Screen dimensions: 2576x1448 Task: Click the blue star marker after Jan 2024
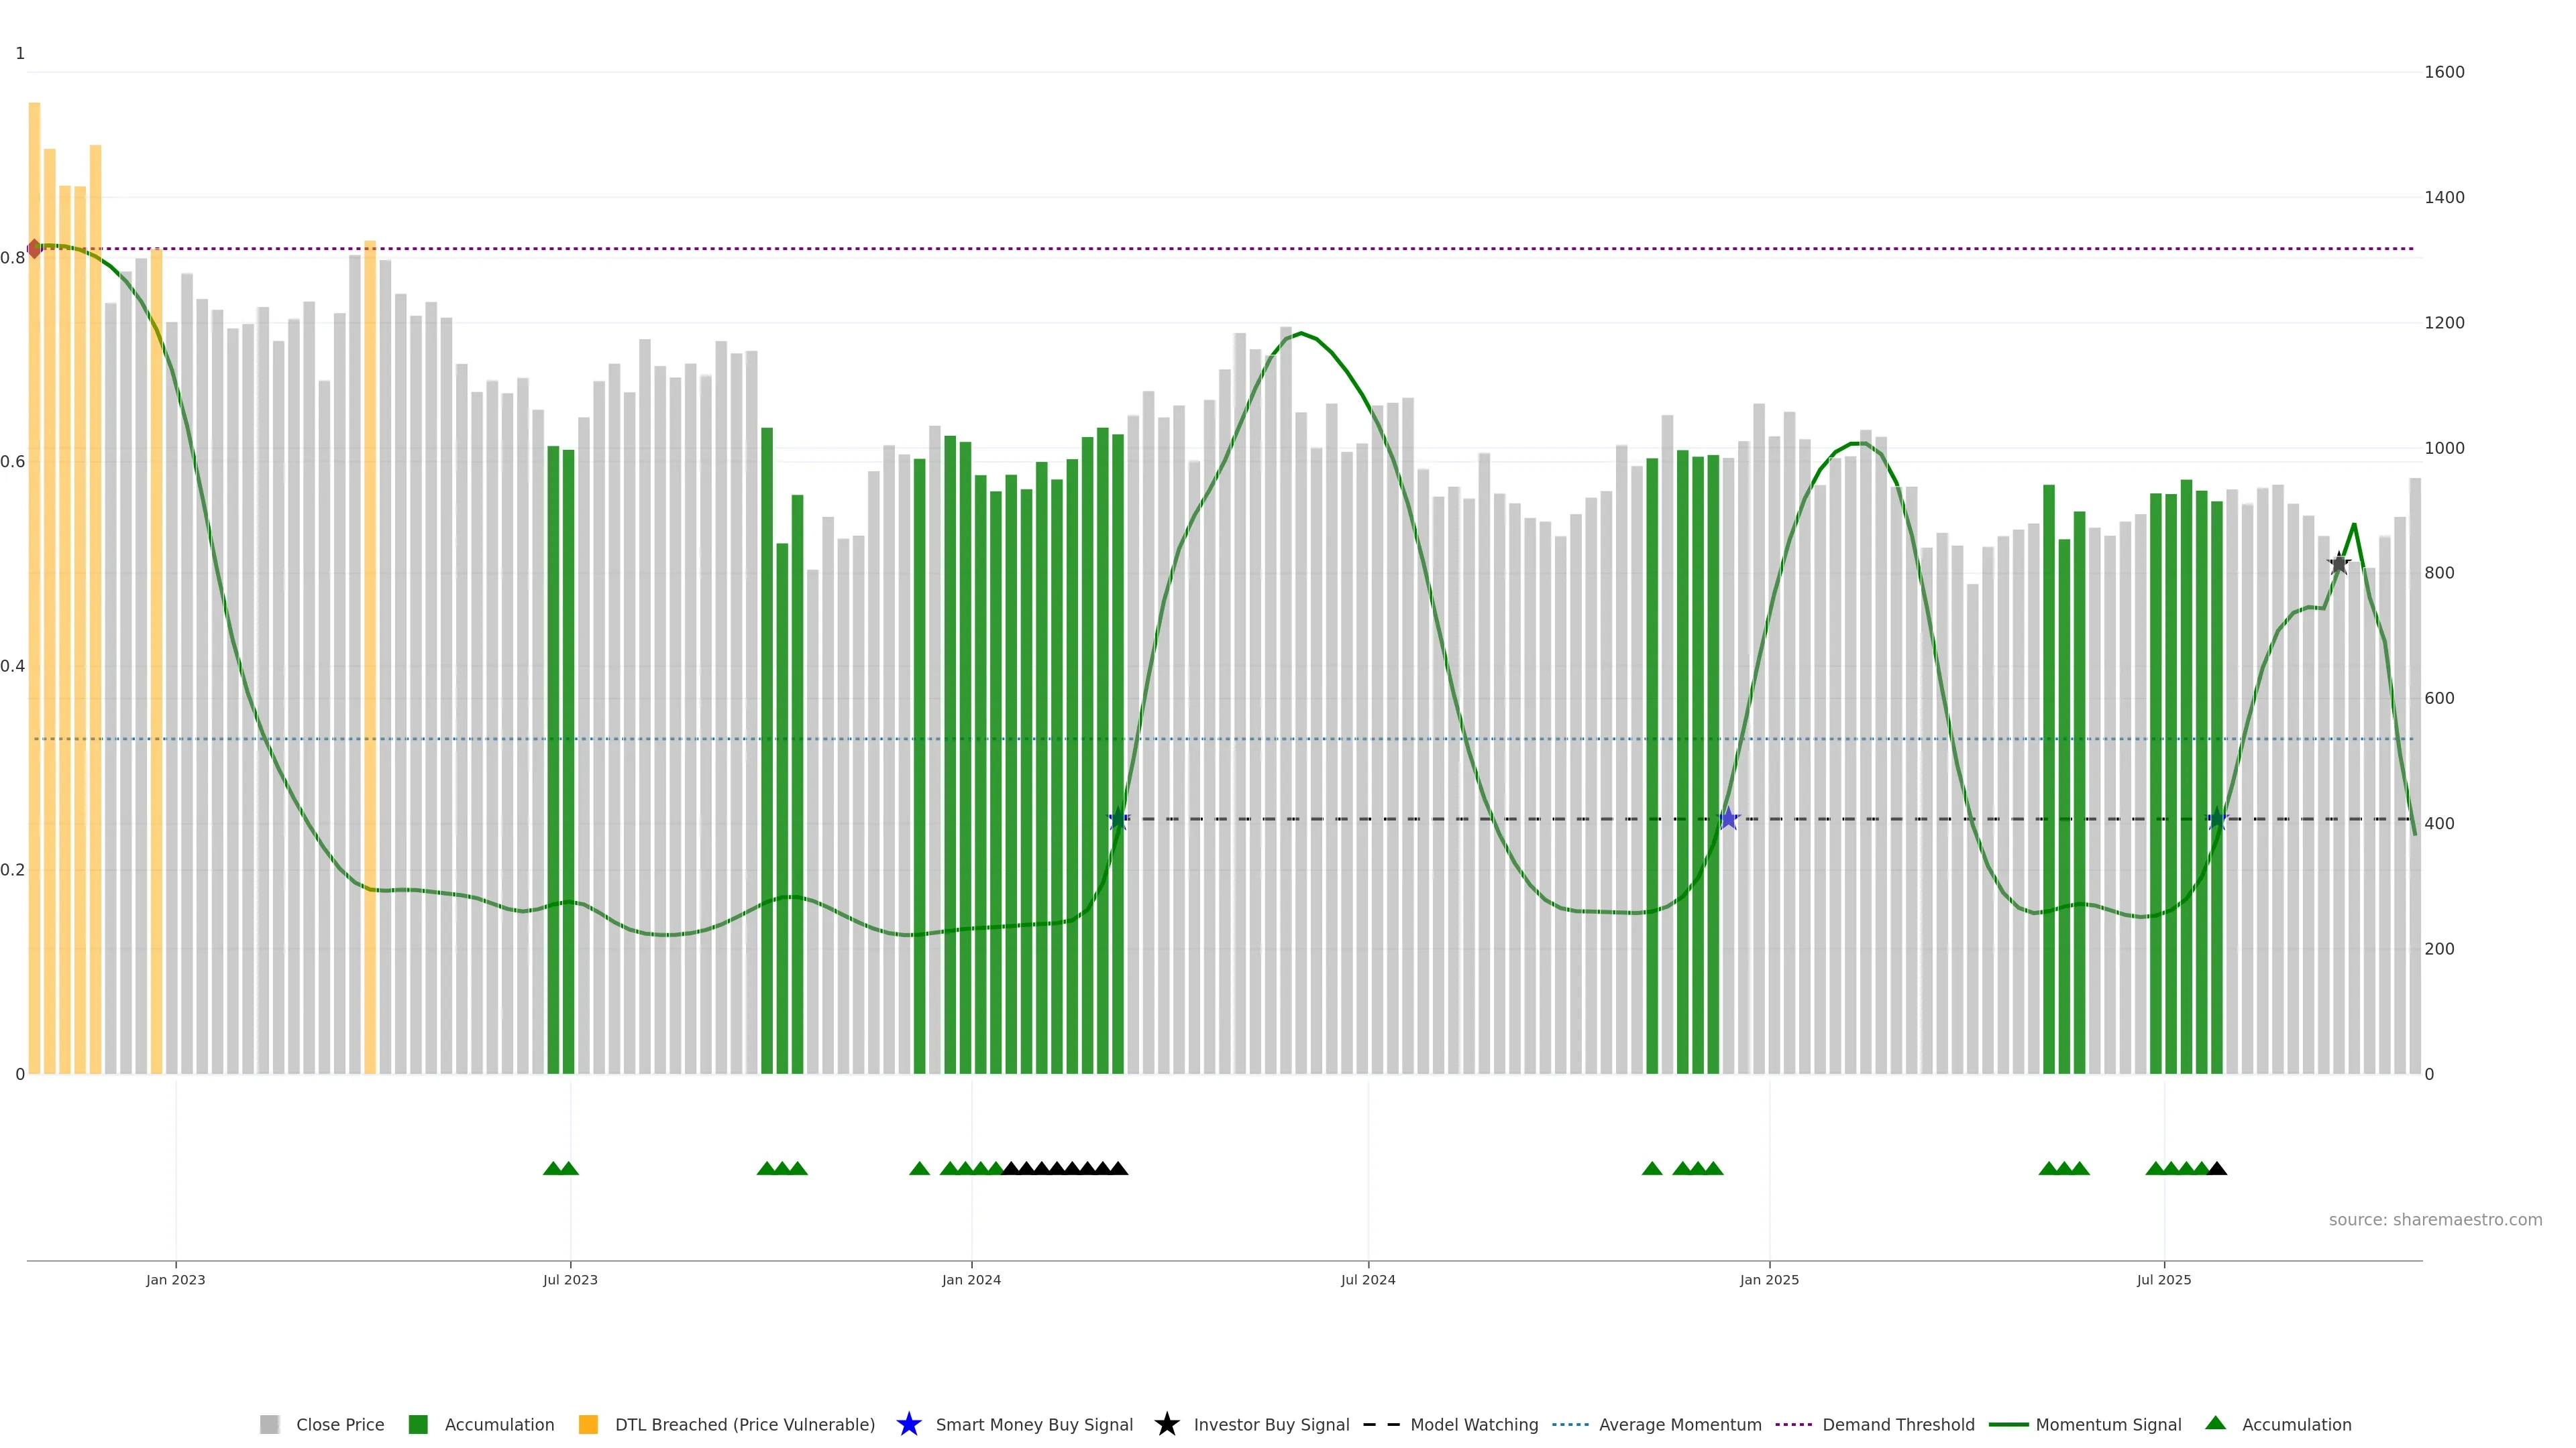pyautogui.click(x=1118, y=819)
